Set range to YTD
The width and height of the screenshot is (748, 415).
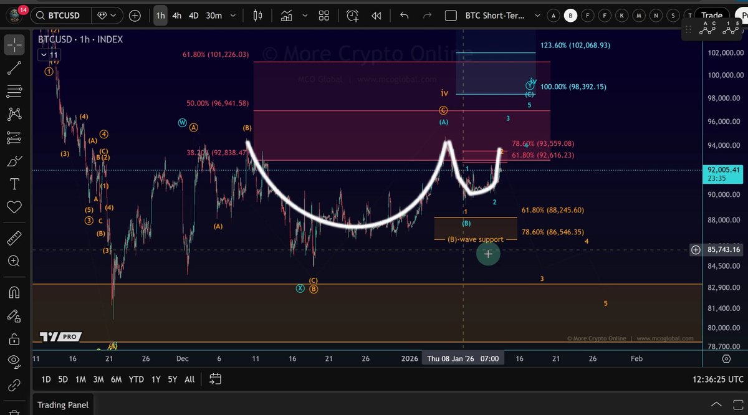(137, 379)
